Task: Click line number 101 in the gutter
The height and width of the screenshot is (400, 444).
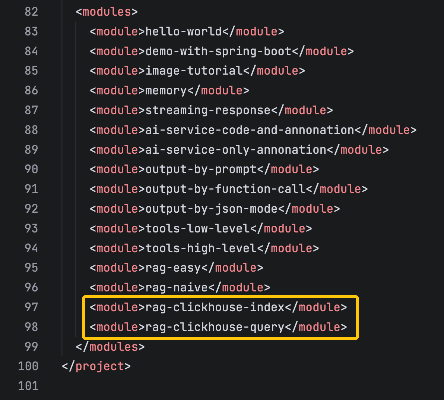Action: pos(28,387)
